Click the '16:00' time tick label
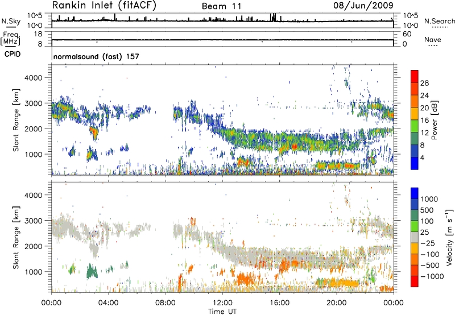 [279, 303]
